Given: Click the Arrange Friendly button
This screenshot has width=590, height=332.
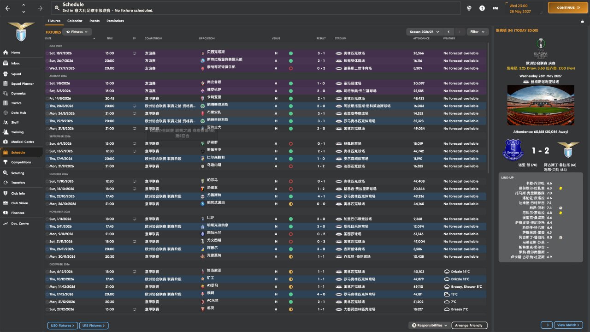Looking at the screenshot, I should click(469, 326).
